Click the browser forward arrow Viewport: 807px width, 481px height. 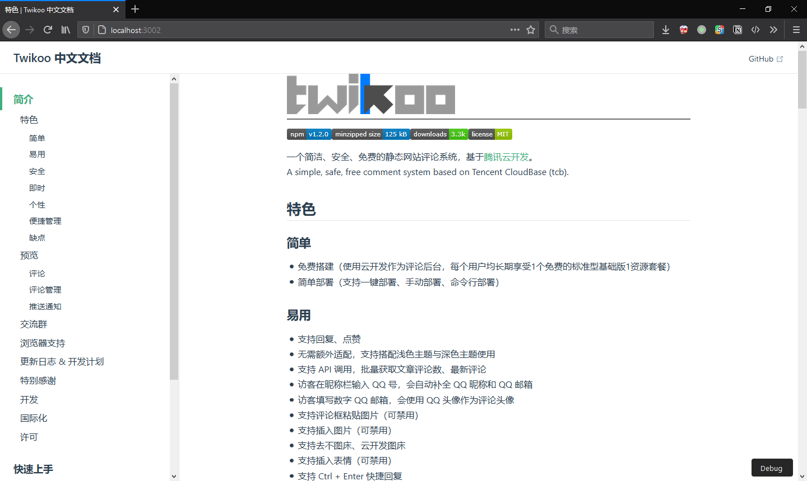tap(30, 30)
